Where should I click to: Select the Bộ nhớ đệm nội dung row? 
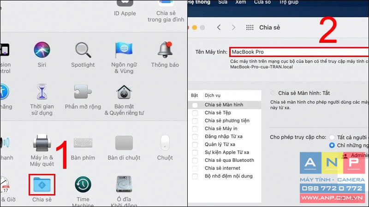[x=225, y=176]
